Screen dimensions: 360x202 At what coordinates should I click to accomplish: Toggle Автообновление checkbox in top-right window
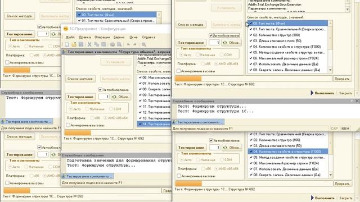[x=211, y=35]
